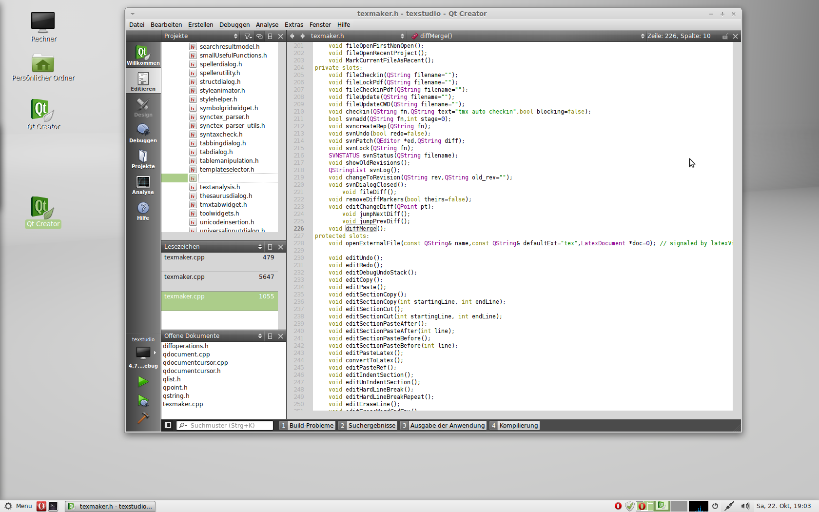819x512 pixels.
Task: Show the Build-Probleme output pane
Action: point(307,425)
